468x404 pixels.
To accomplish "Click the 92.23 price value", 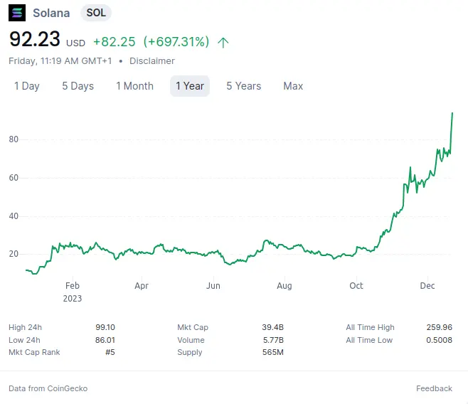I will tap(35, 39).
